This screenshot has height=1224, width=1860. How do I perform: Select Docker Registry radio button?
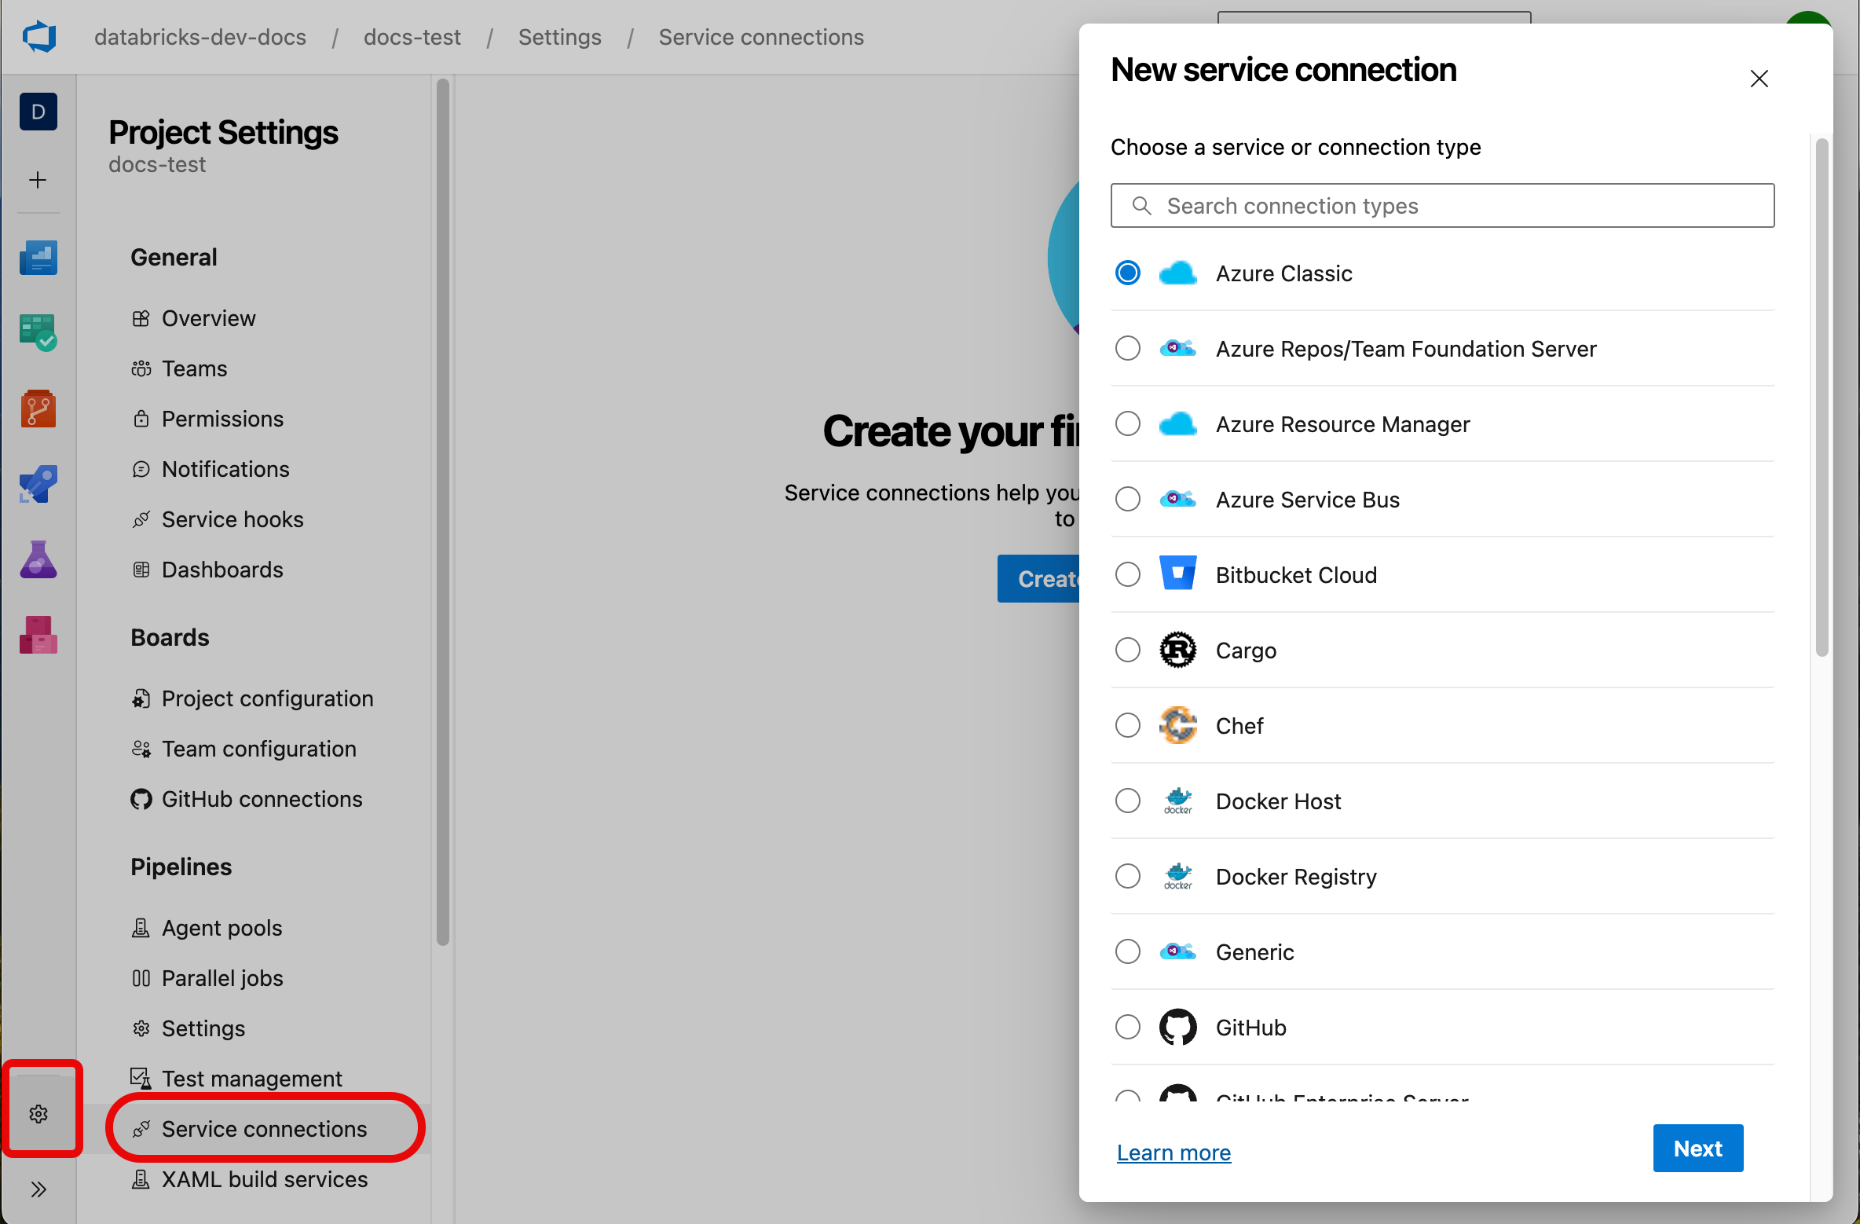click(1128, 874)
